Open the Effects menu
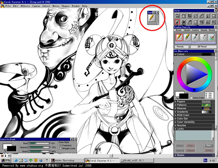Screen dimensions: 218x168 [25, 6]
